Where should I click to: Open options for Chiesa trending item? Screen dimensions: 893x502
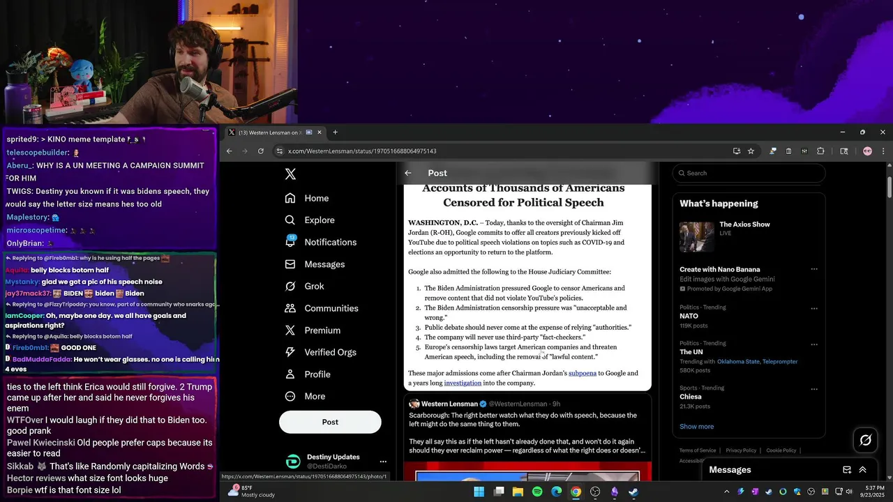(x=814, y=389)
